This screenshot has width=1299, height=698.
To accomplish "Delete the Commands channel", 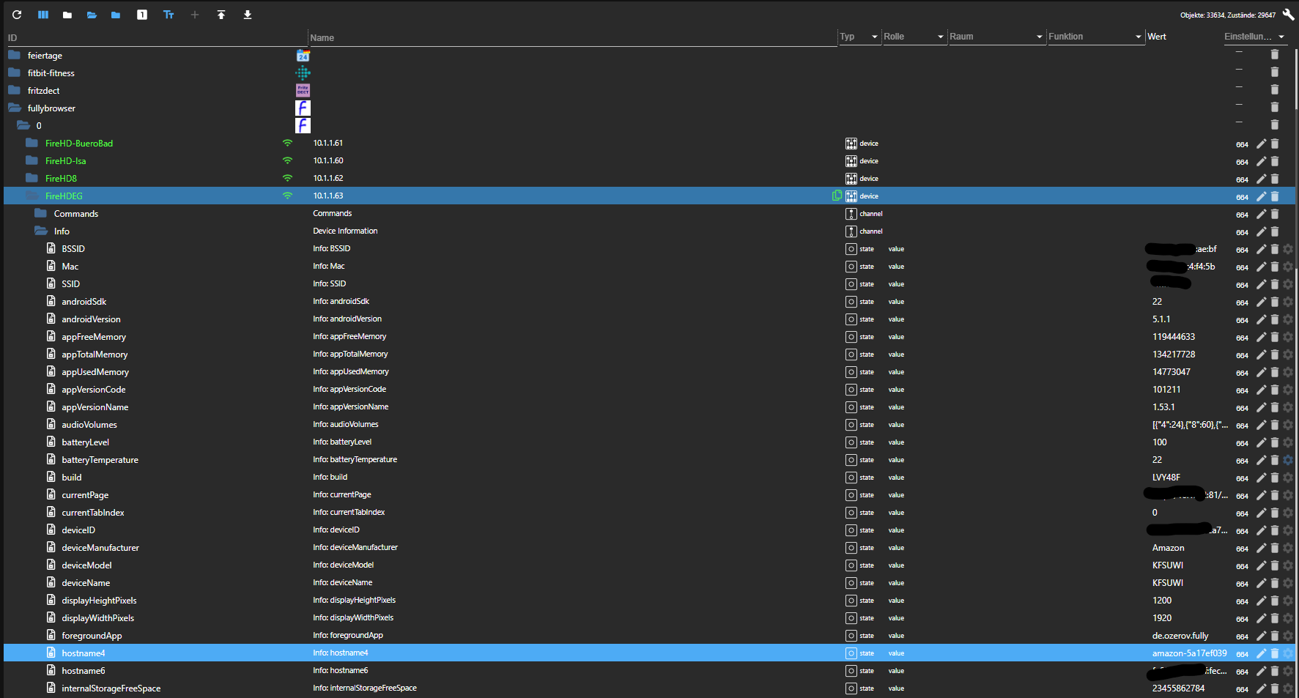I will pyautogui.click(x=1274, y=214).
